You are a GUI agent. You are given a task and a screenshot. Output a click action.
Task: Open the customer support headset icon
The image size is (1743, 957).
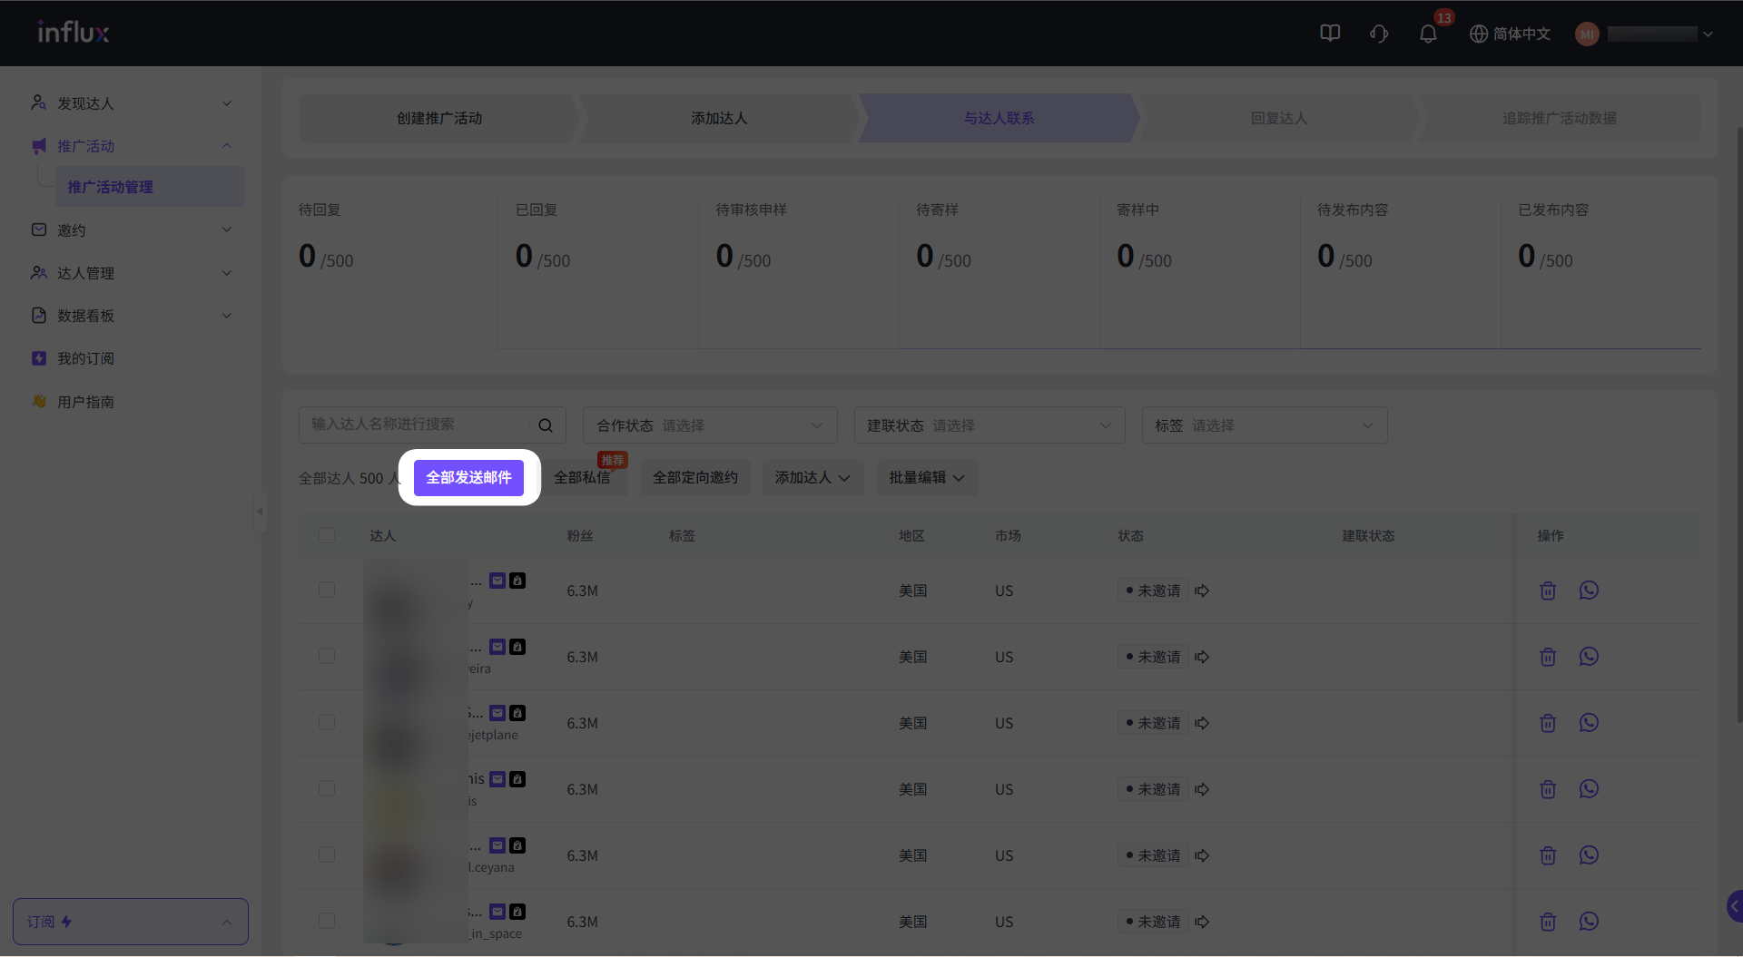click(1378, 34)
